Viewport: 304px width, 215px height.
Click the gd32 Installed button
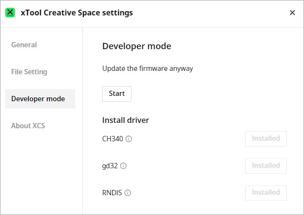265,166
